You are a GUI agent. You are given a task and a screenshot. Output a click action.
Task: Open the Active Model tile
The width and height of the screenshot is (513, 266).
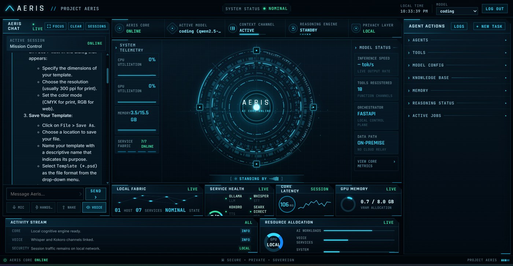[195, 28]
